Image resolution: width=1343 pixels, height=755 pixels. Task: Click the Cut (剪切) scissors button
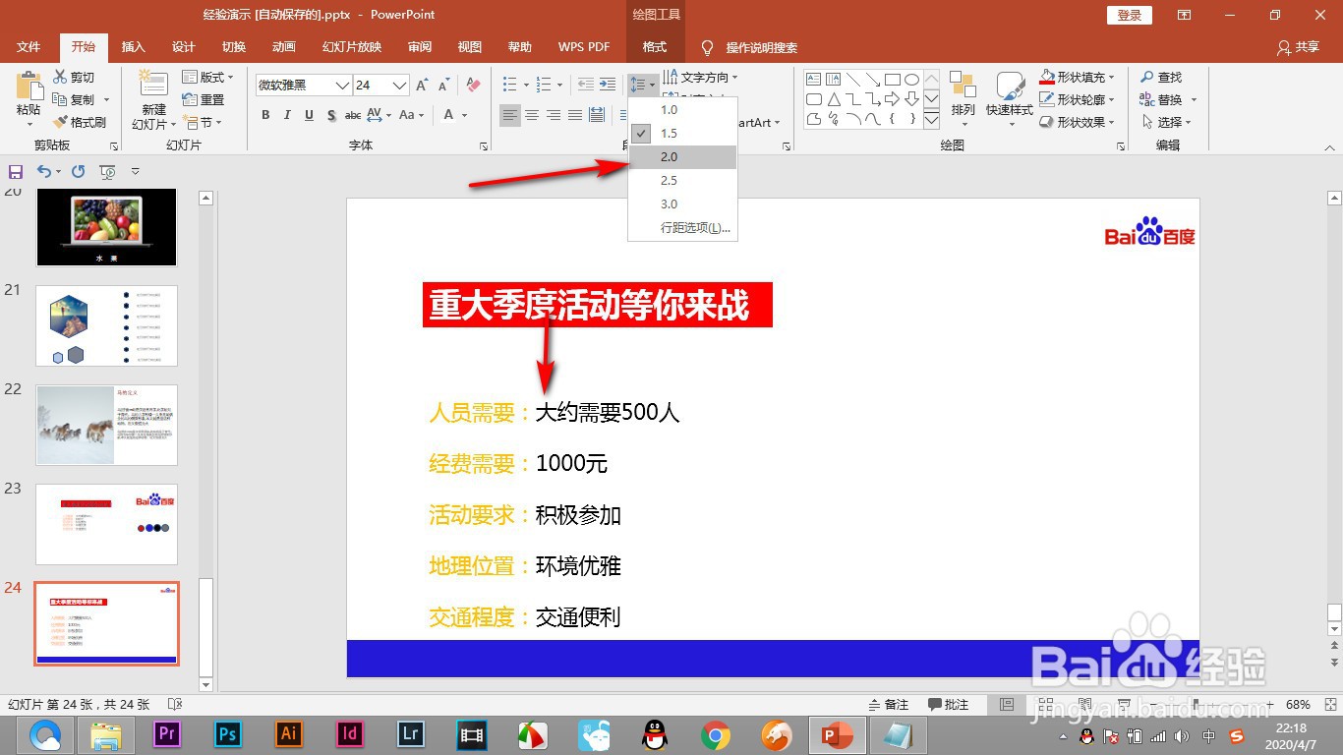tap(73, 78)
